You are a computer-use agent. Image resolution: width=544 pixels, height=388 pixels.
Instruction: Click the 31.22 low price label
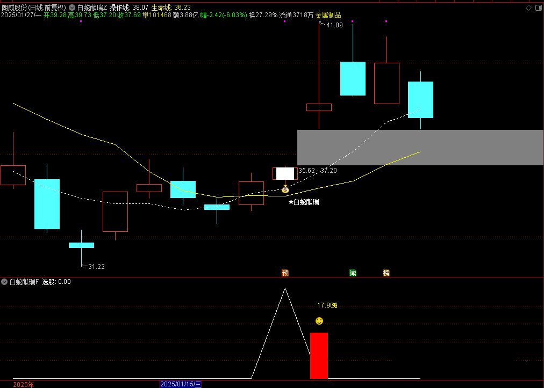tap(96, 267)
